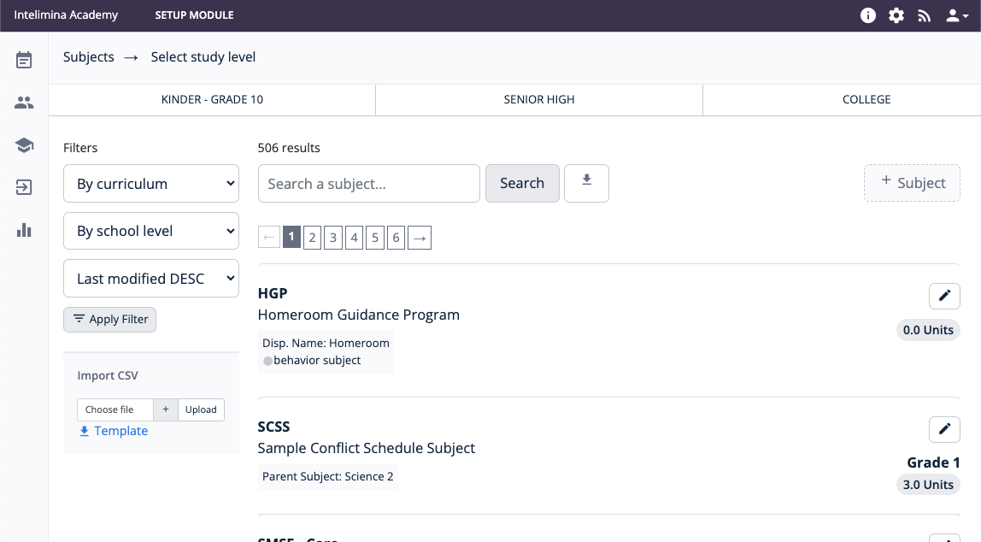
Task: Switch to the College tab
Action: (866, 99)
